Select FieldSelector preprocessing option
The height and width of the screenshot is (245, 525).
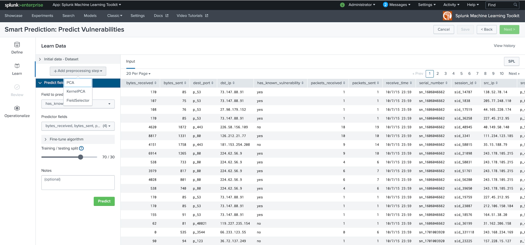tap(78, 100)
